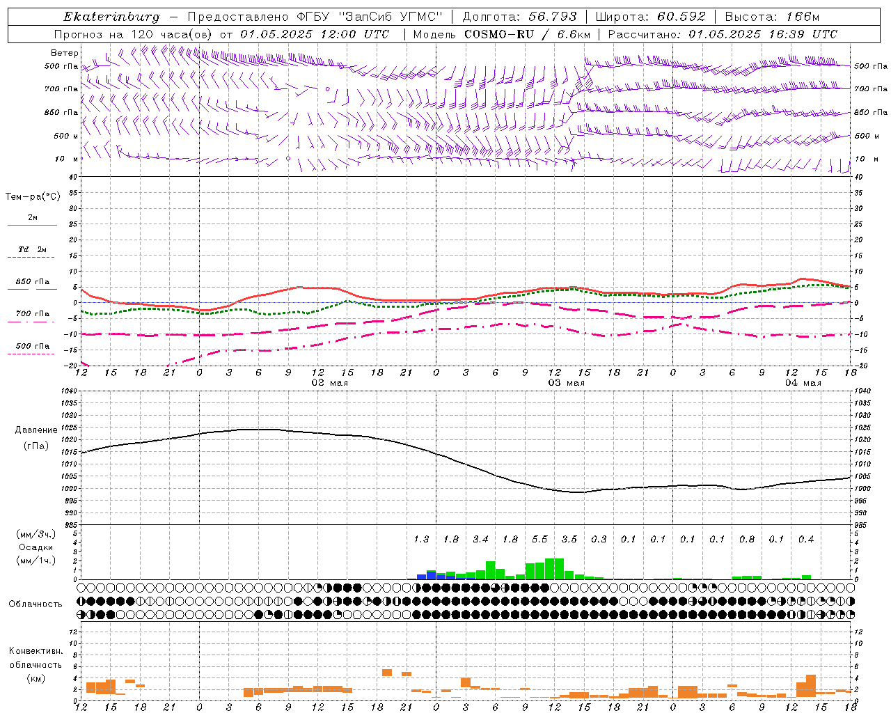The image size is (891, 713).
Task: Click the '(мм/1ч.)' precipitation unit label
Action: click(x=36, y=561)
